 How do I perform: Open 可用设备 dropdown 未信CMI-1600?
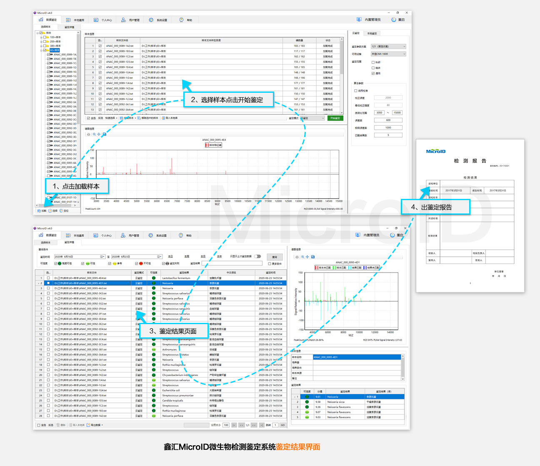click(x=388, y=54)
